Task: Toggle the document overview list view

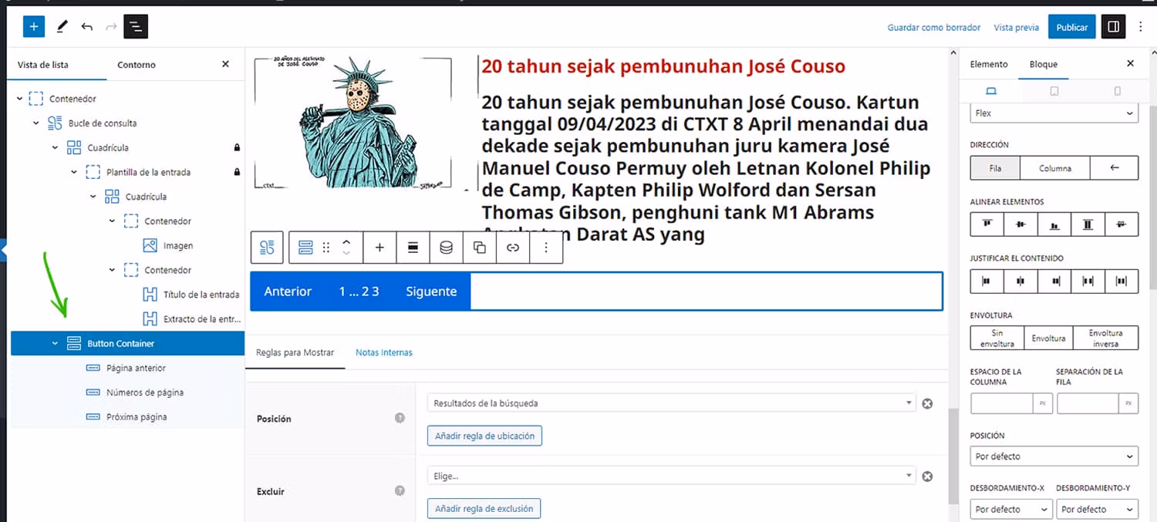Action: coord(136,27)
